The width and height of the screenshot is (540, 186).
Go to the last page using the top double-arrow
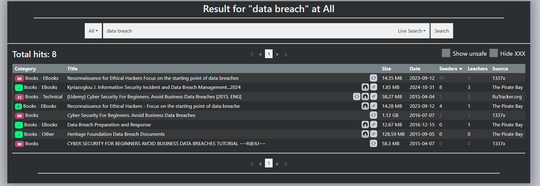point(286,54)
